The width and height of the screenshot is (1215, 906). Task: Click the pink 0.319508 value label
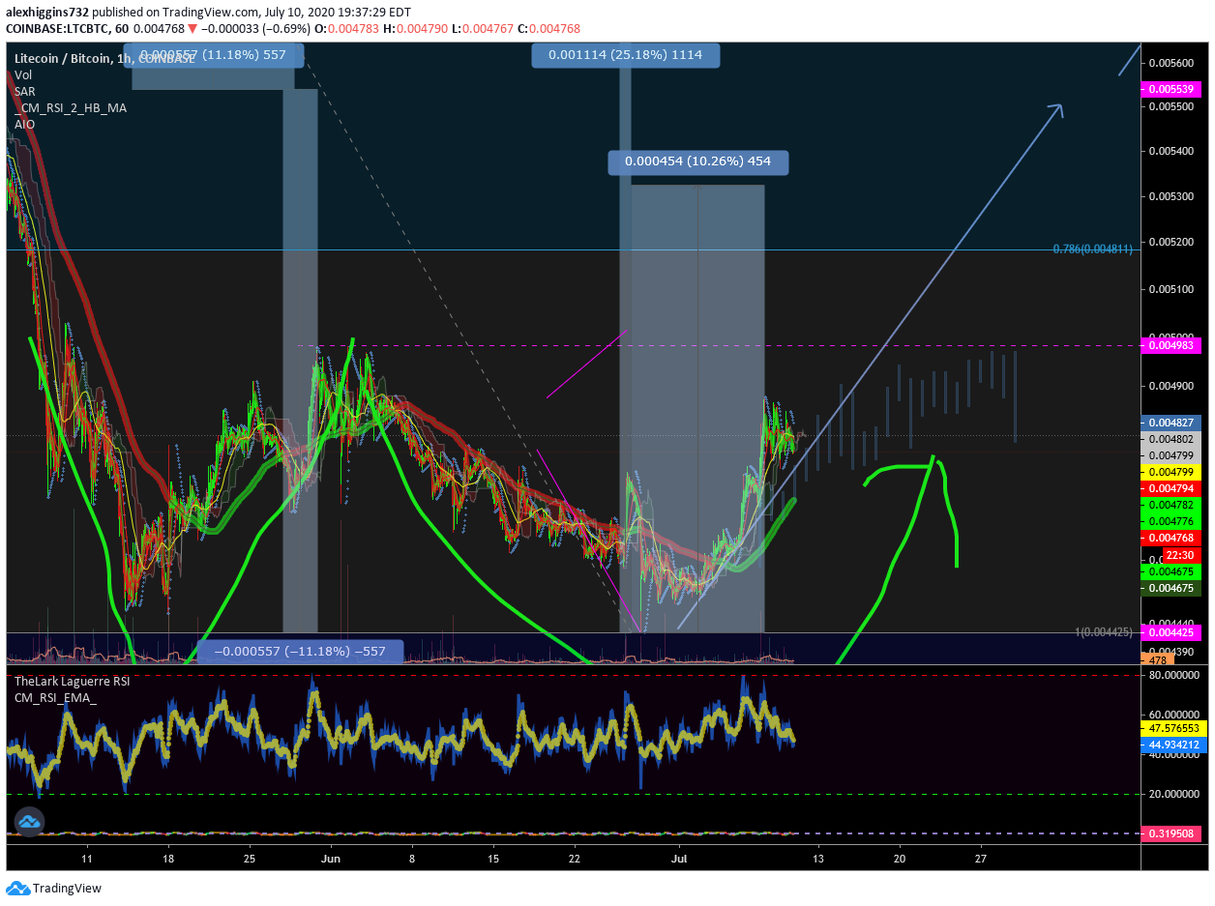click(1172, 833)
